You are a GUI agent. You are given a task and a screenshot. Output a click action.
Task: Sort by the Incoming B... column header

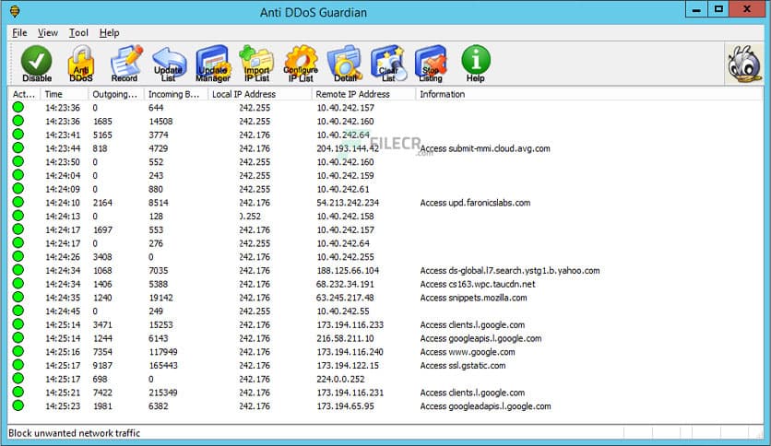pos(175,94)
